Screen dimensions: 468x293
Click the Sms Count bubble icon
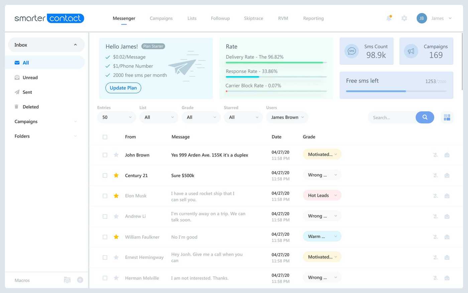[x=352, y=51]
